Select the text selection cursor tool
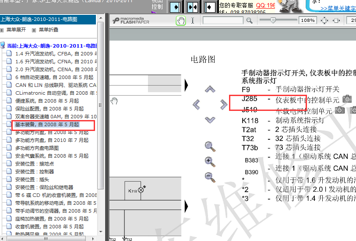The height and width of the screenshot is (241, 356). pyautogui.click(x=193, y=21)
